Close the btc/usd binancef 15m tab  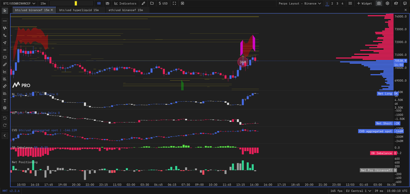[52, 10]
